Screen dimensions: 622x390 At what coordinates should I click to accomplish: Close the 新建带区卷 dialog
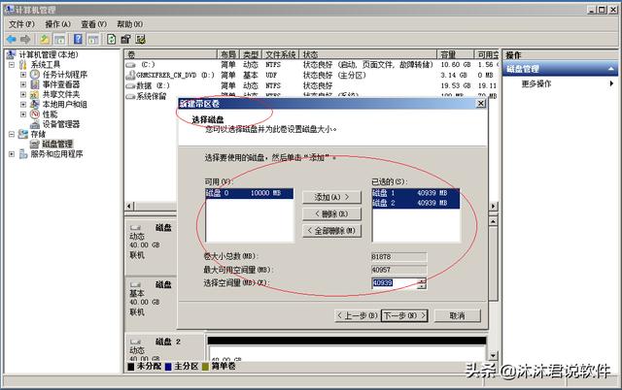pyautogui.click(x=481, y=104)
